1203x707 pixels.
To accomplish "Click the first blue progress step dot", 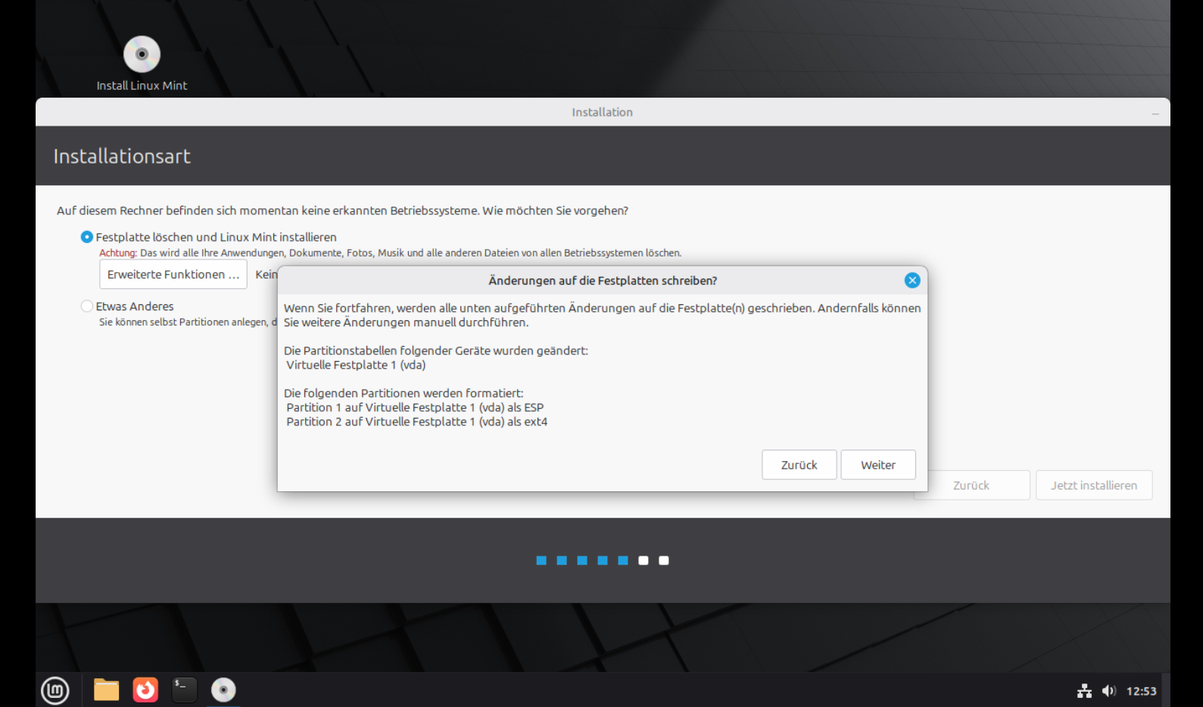I will tap(541, 560).
